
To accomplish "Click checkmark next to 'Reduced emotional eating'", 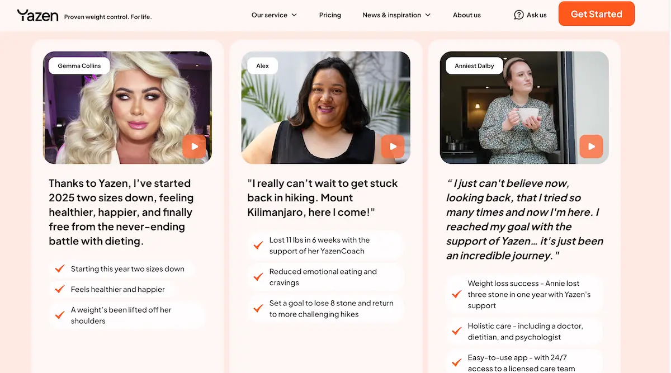I will [258, 277].
